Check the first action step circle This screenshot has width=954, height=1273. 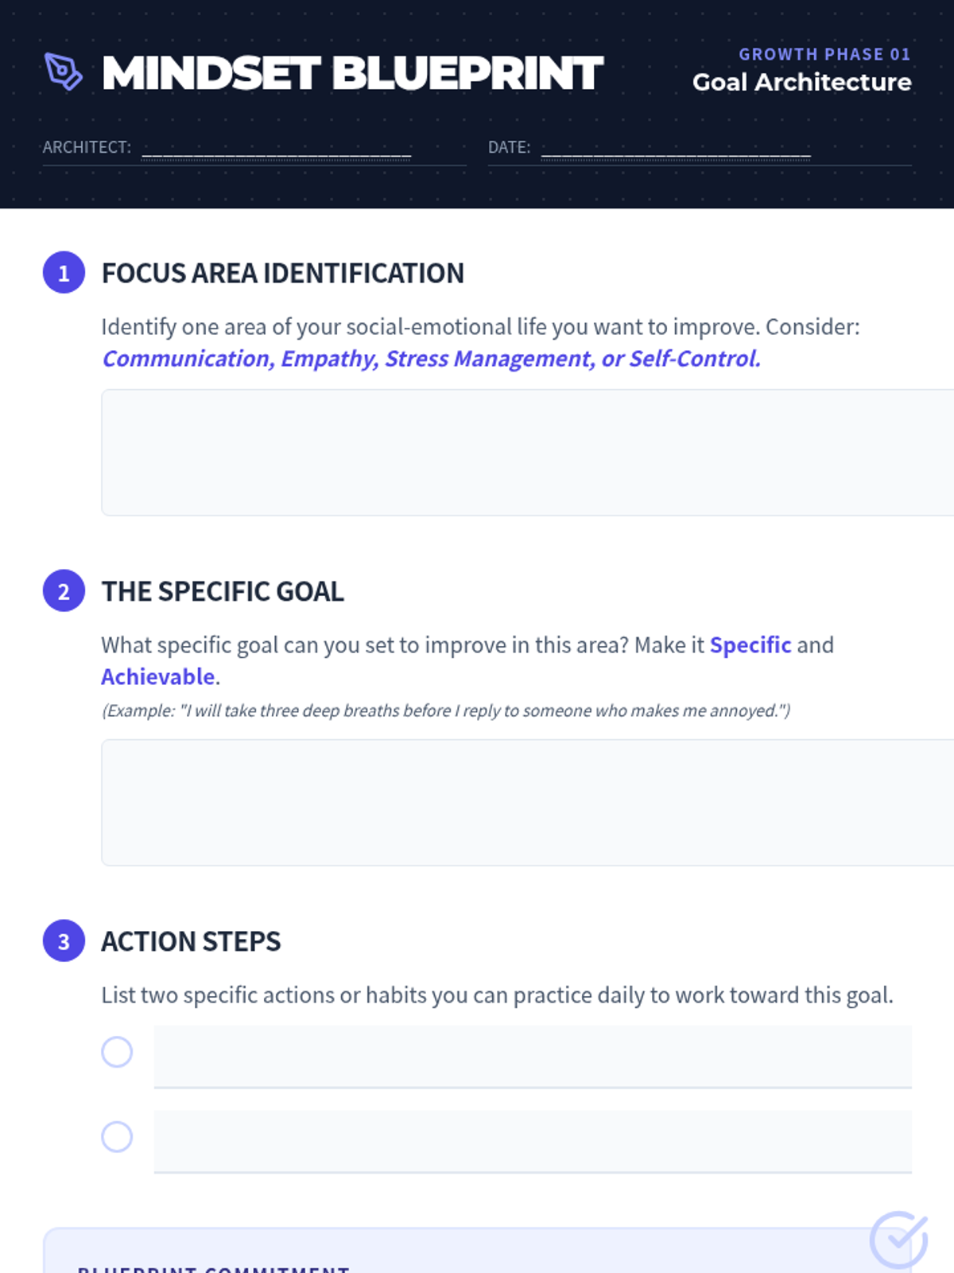pyautogui.click(x=117, y=1052)
